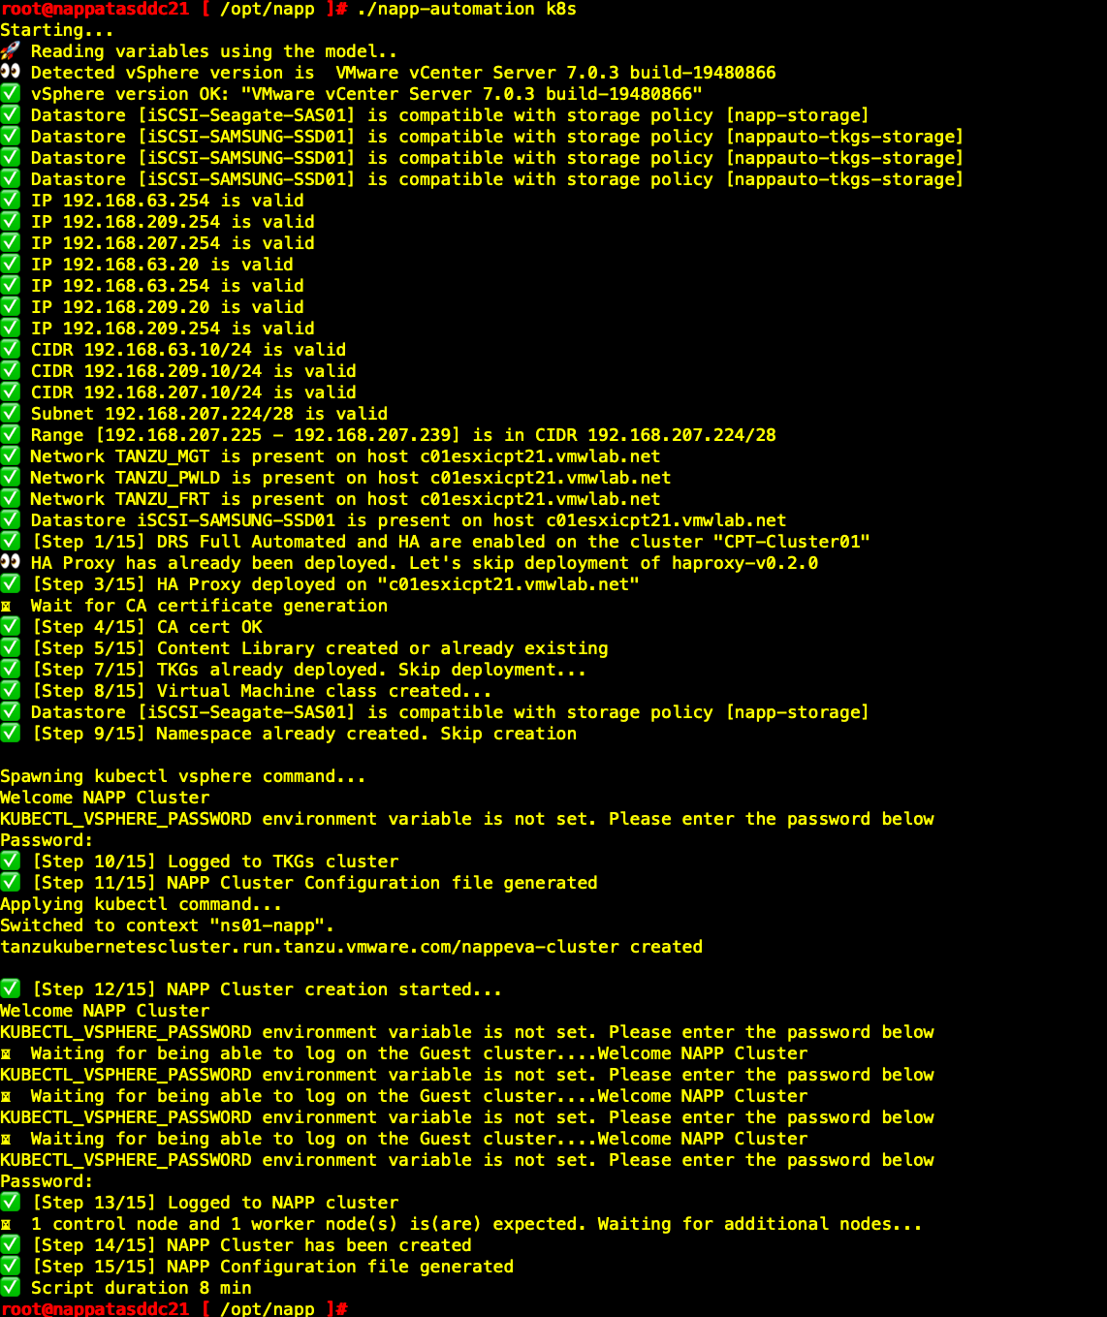Click the check mark beside IP 192.168.63.20

[x=10, y=265]
